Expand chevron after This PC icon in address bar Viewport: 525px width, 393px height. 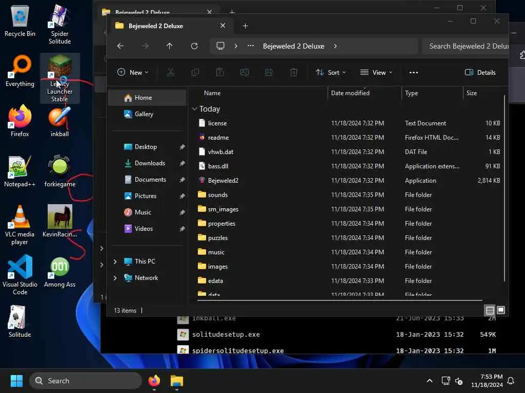(236, 46)
